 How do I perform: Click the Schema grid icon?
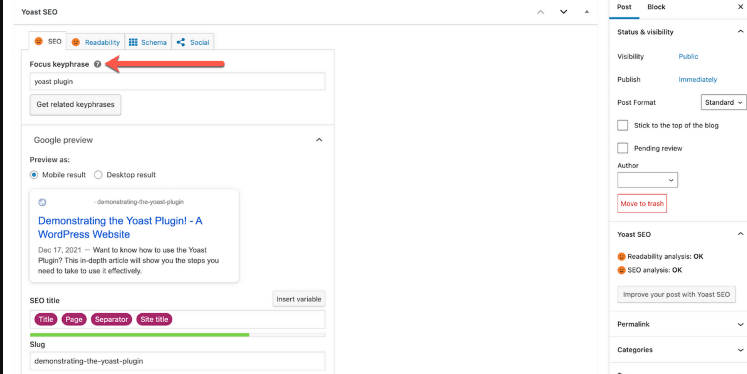[133, 42]
